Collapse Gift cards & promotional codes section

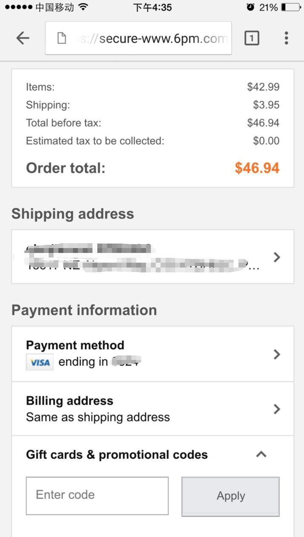pos(261,454)
